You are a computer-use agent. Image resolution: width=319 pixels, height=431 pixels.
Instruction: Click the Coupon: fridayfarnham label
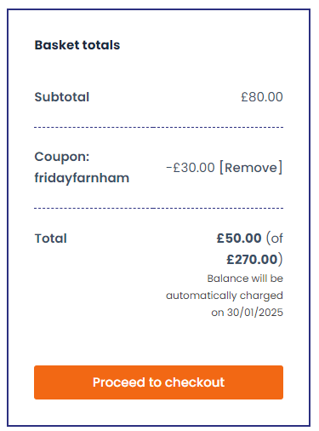point(82,168)
